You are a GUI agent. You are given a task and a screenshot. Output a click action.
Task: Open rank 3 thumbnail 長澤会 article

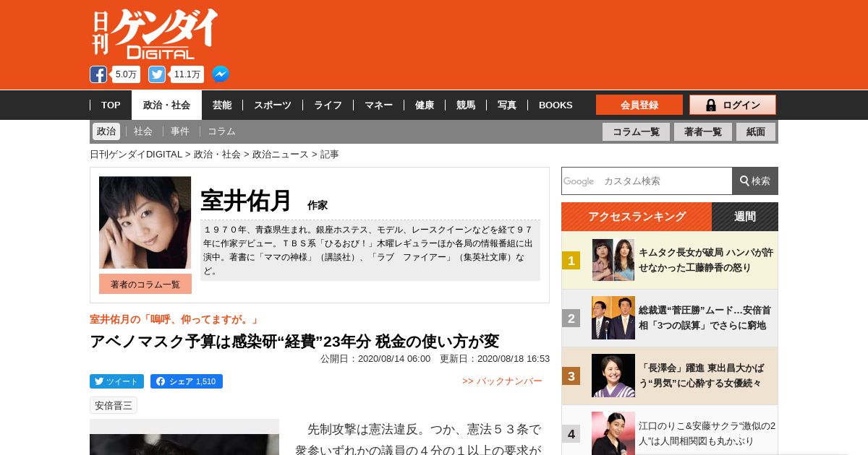pyautogui.click(x=613, y=376)
